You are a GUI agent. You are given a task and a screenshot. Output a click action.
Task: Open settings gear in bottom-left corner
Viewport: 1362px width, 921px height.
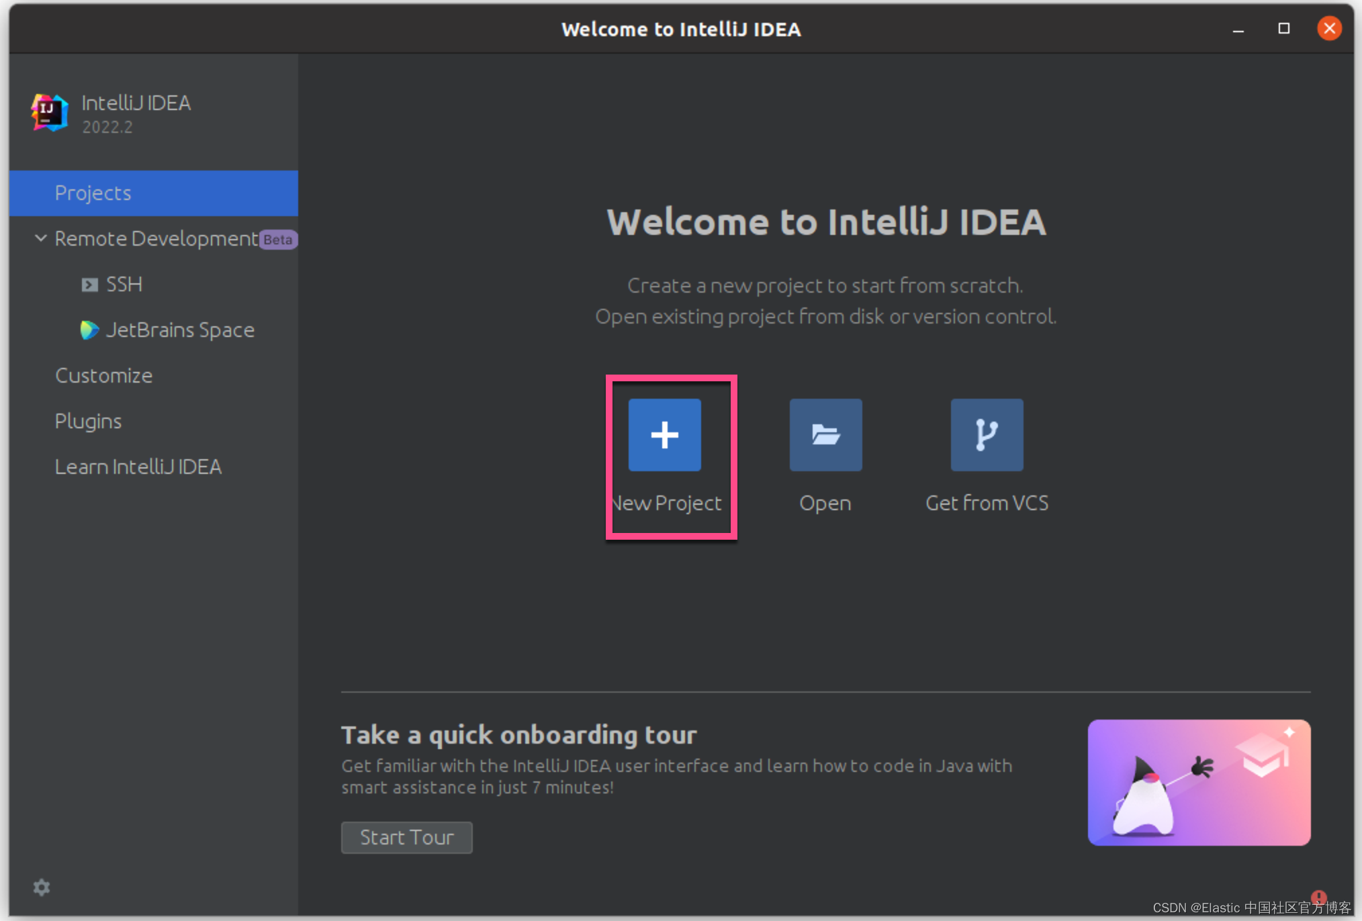pyautogui.click(x=42, y=887)
